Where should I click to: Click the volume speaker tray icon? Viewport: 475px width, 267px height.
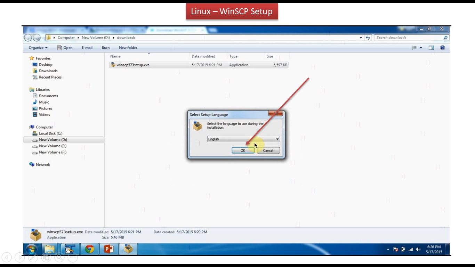pos(418,249)
